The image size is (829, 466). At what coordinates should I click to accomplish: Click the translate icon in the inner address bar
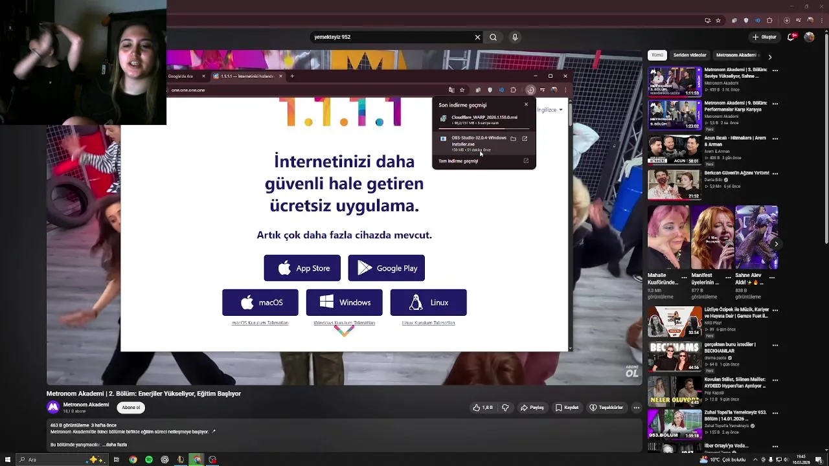pos(451,90)
